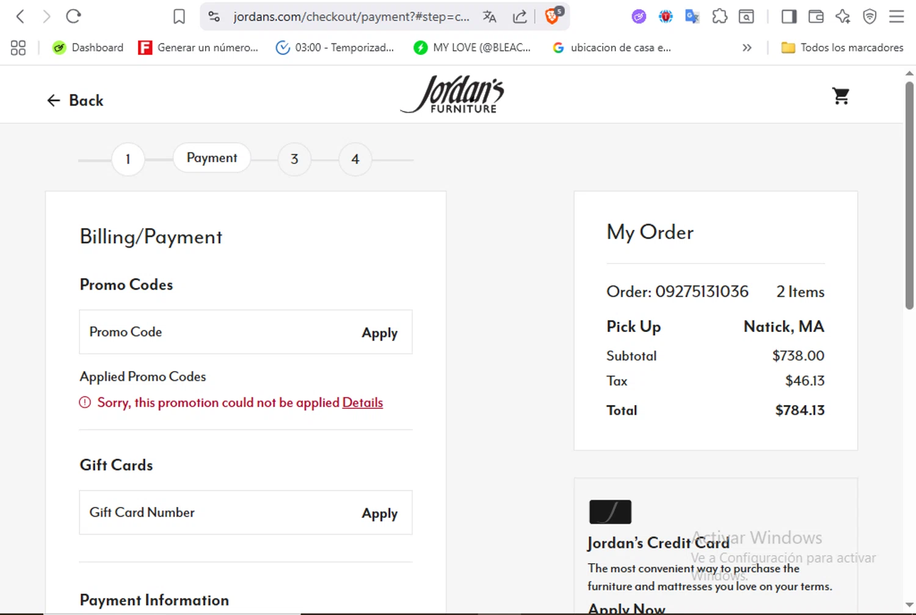Image resolution: width=916 pixels, height=615 pixels.
Task: Open the MY LOVE (@BLEAC... bookmark
Action: [x=472, y=48]
